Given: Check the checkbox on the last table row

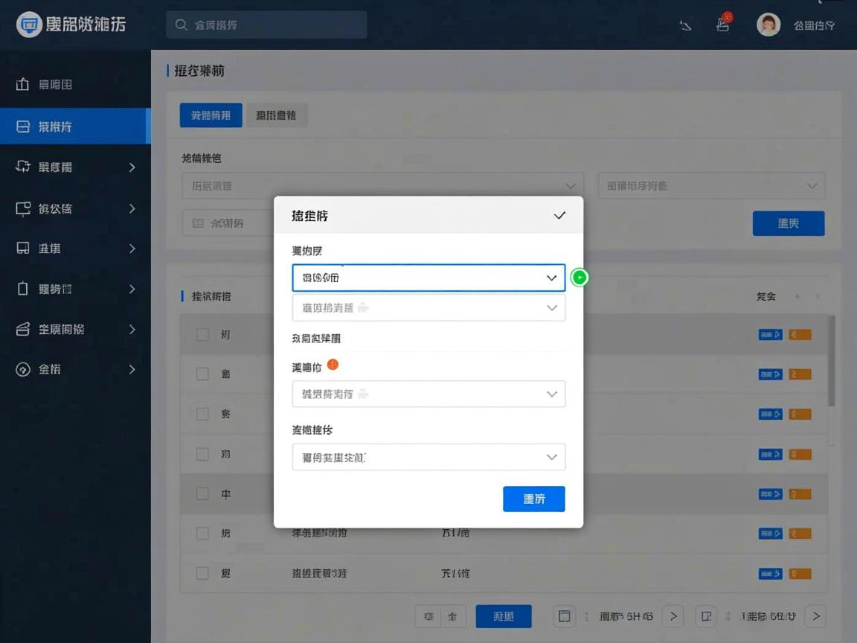Looking at the screenshot, I should point(201,573).
